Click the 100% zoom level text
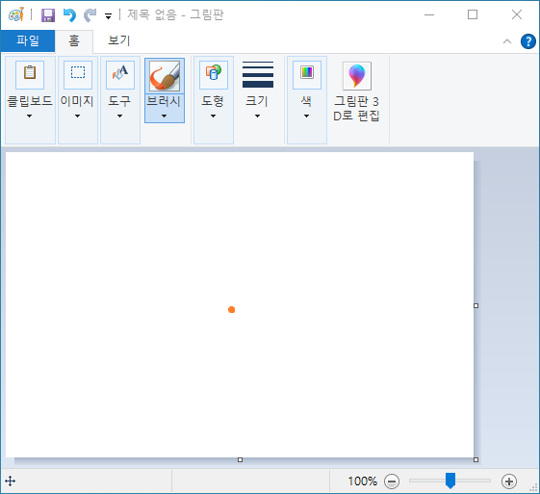 [x=362, y=481]
